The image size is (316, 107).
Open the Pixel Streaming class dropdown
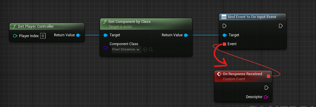click(127, 49)
